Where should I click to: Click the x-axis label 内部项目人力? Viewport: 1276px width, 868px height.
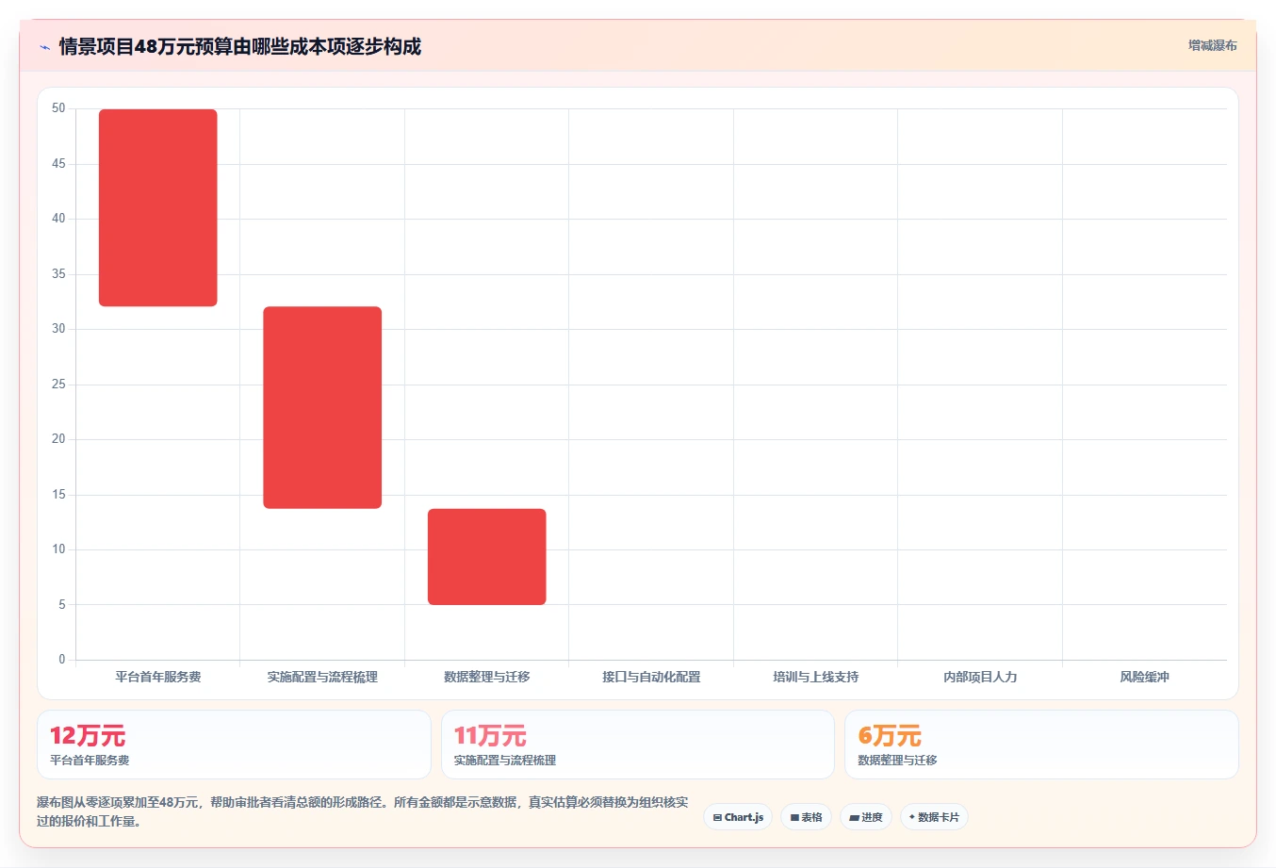(980, 677)
